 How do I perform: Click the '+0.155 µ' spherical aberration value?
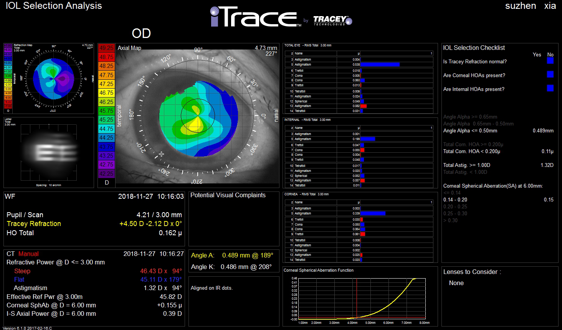(x=170, y=305)
